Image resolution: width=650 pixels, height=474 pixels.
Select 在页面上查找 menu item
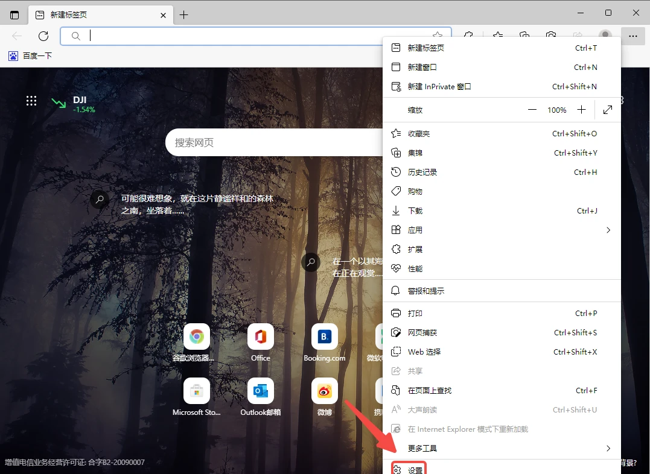pyautogui.click(x=502, y=390)
